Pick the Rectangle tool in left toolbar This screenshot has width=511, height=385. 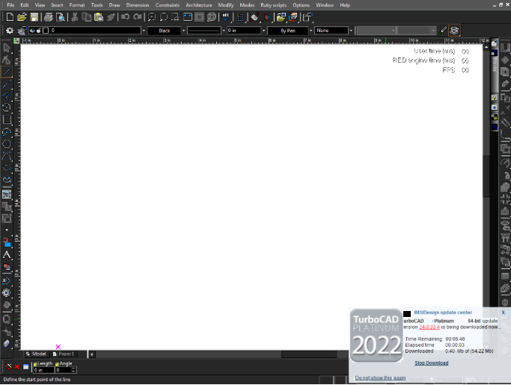pyautogui.click(x=7, y=120)
